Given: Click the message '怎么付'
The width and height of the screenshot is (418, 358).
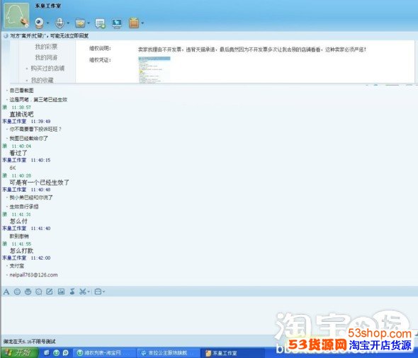Looking at the screenshot, I should [18, 221].
